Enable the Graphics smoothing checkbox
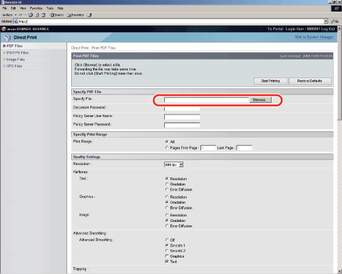 (167, 256)
